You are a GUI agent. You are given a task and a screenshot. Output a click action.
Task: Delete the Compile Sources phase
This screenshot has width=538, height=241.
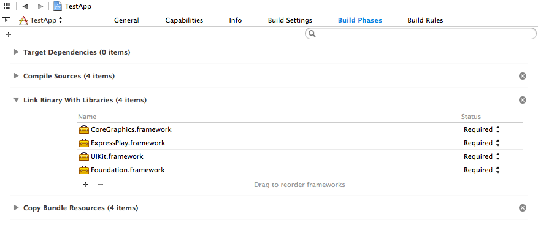pos(523,76)
